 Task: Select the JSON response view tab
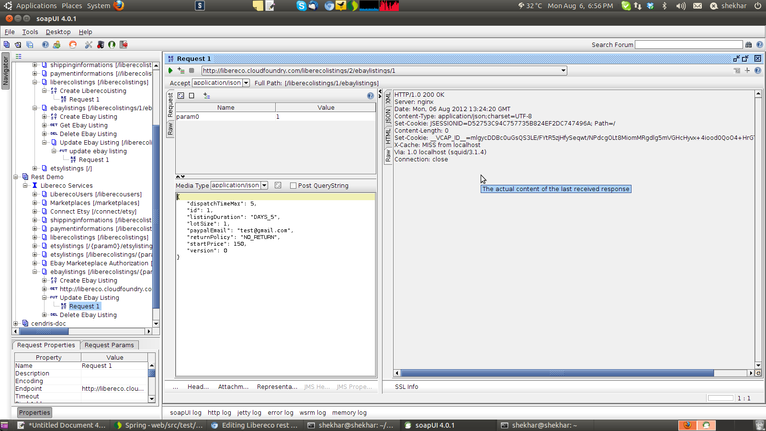pos(388,115)
